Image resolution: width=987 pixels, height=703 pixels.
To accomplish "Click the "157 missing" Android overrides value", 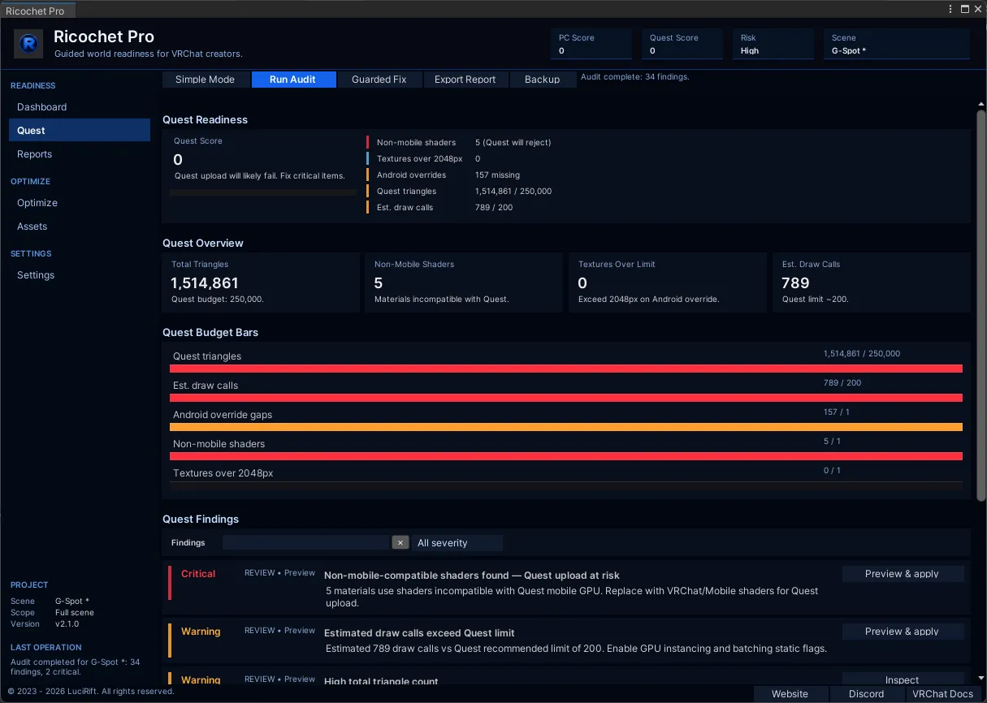I will point(497,175).
